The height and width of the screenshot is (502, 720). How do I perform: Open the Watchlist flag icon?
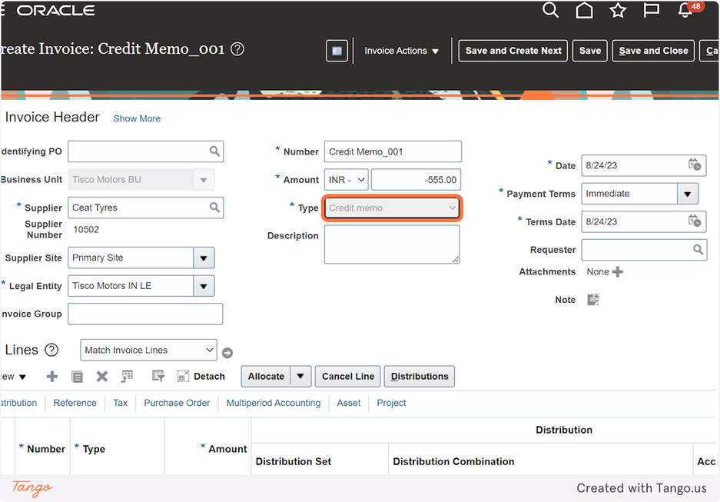tap(651, 10)
